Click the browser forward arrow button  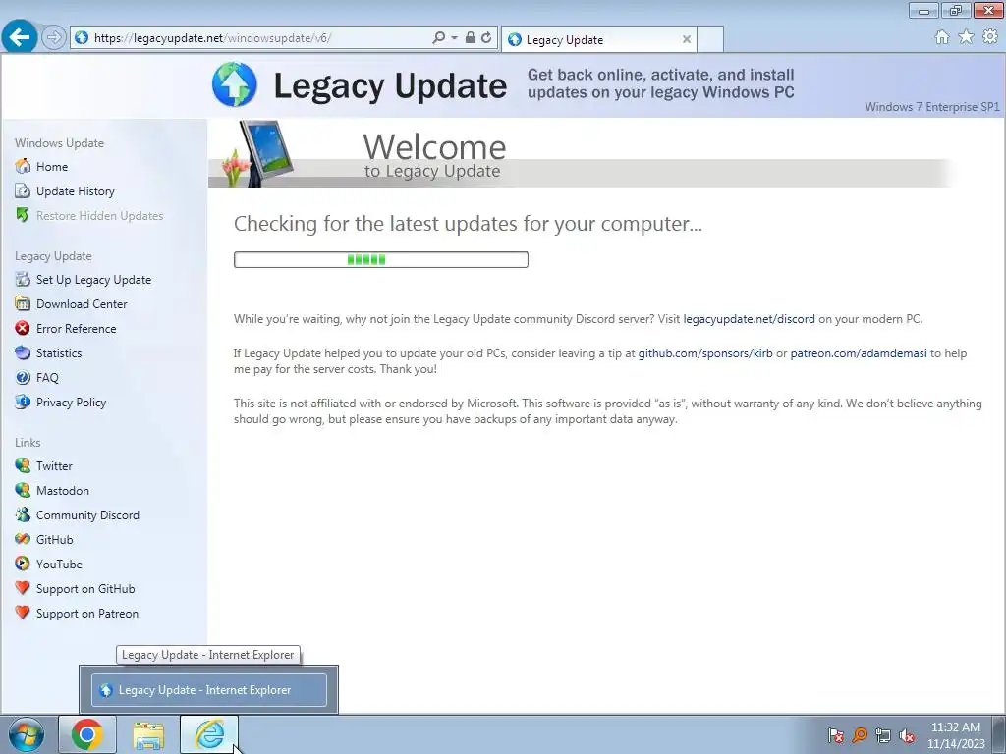pyautogui.click(x=54, y=38)
